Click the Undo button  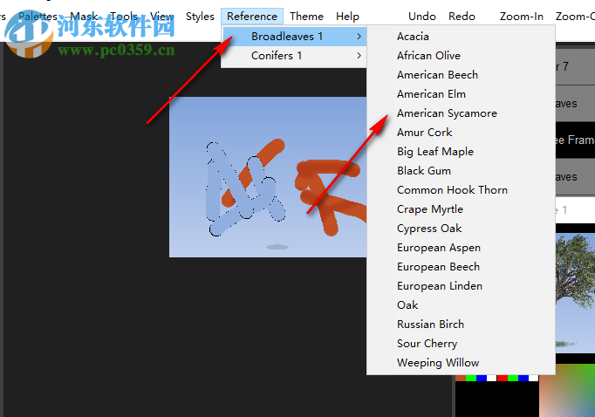click(x=422, y=17)
